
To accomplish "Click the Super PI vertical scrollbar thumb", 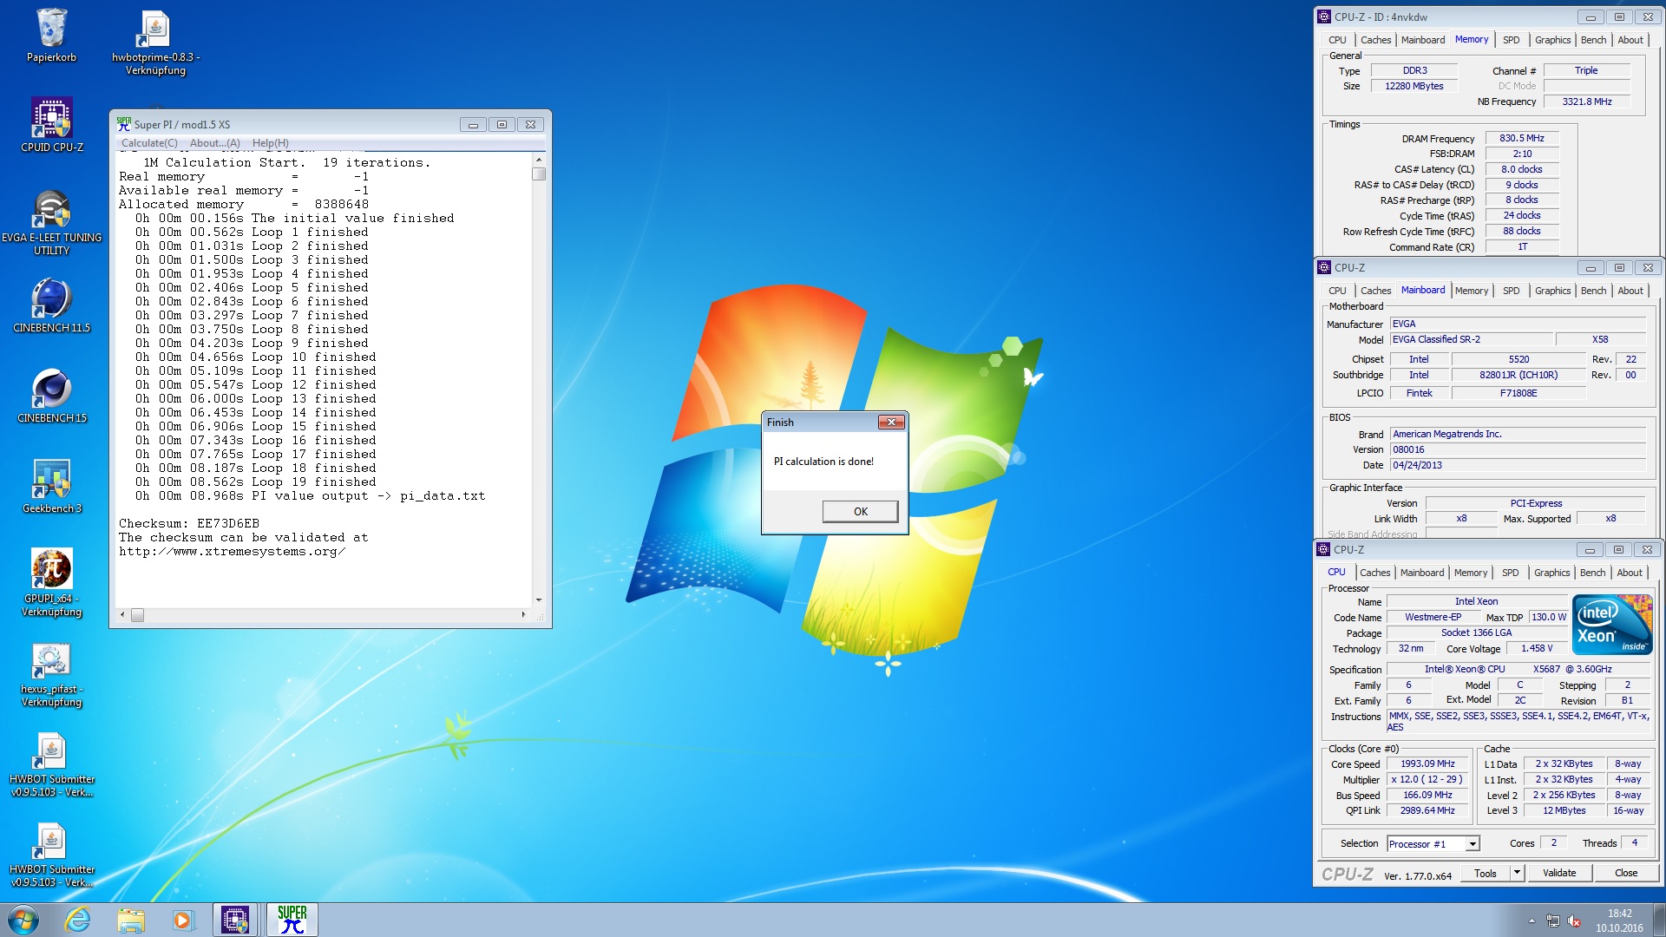I will (539, 174).
